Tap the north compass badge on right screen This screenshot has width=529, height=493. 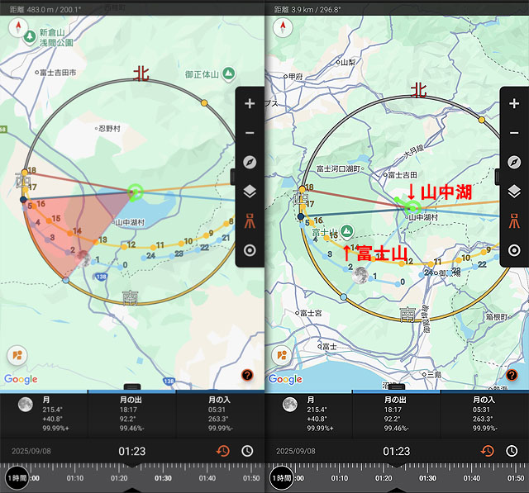coord(283,27)
